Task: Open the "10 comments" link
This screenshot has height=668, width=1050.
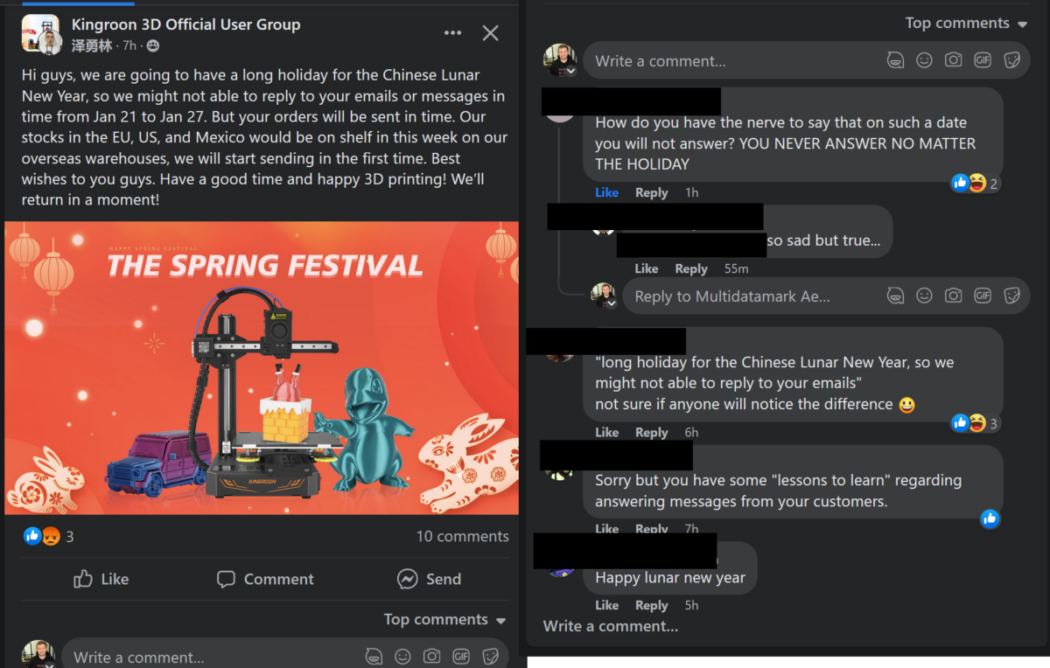Action: [x=462, y=536]
